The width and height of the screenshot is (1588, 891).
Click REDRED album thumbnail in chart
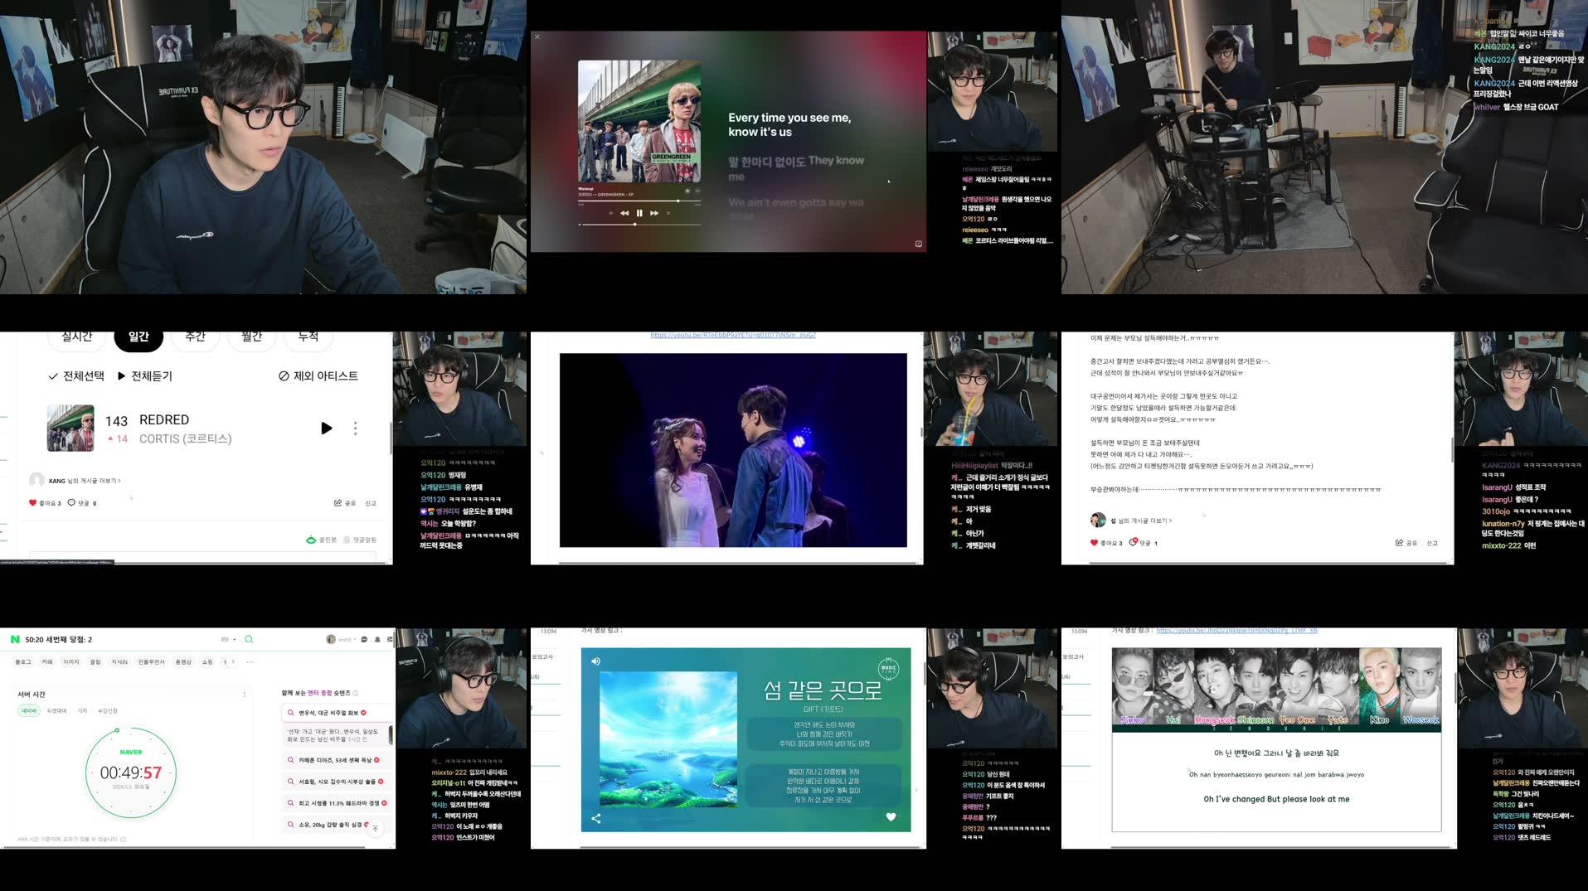(70, 428)
